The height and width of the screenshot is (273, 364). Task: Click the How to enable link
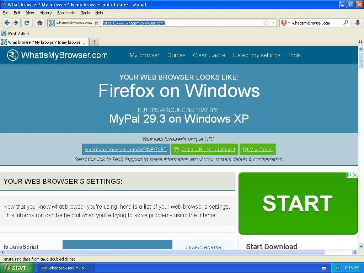204,247
